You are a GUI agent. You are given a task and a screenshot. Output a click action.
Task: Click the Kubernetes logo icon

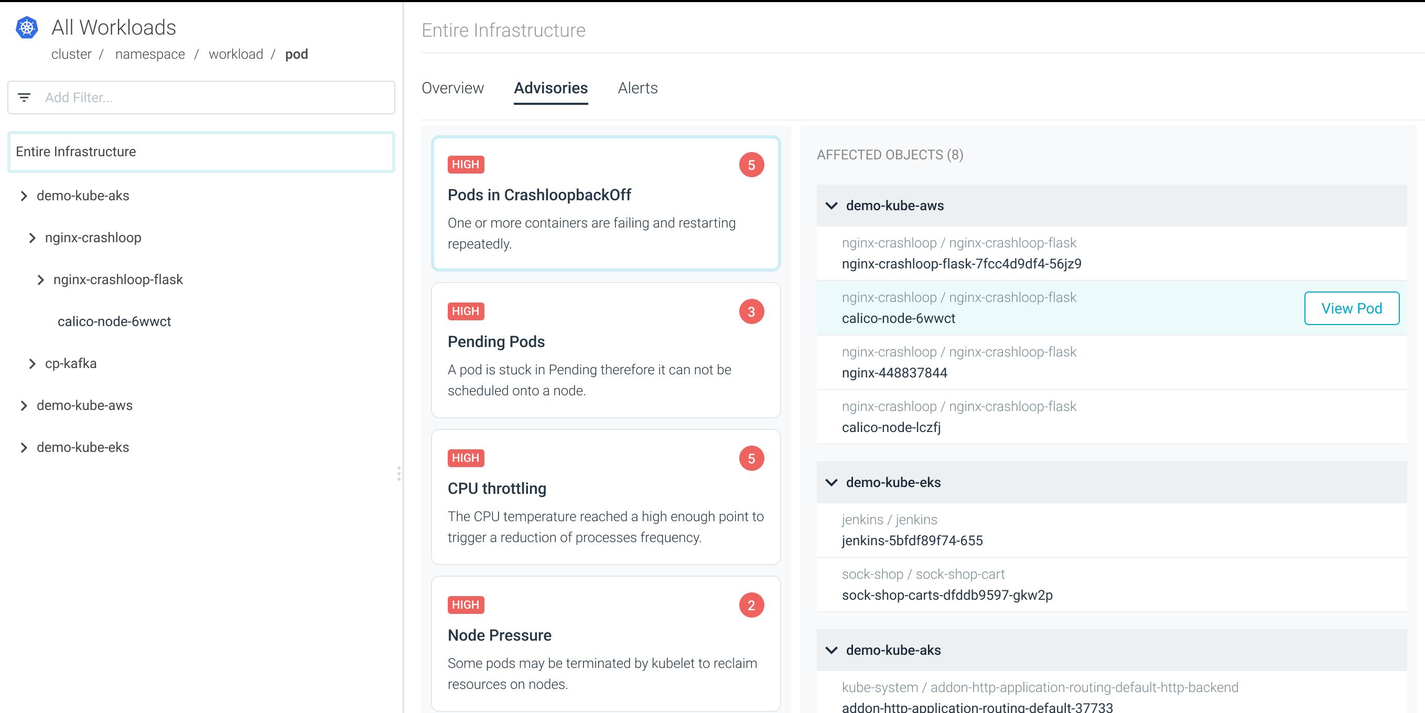tap(26, 26)
